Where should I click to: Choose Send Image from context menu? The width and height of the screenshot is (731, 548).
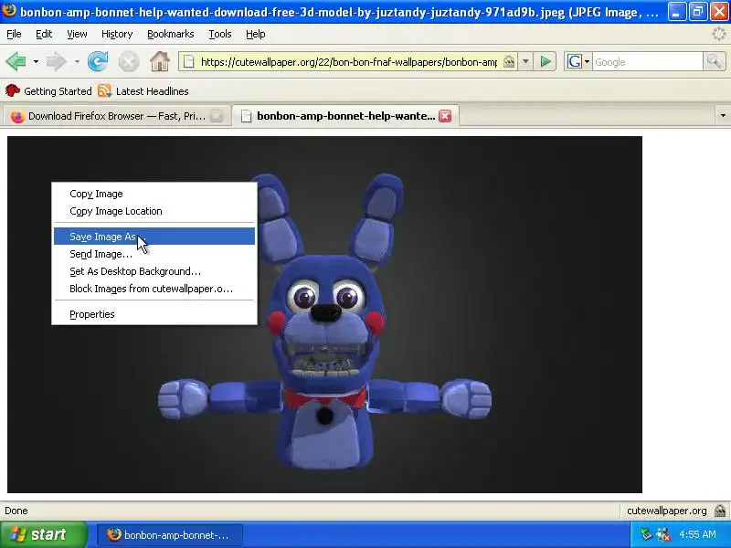[x=154, y=254]
